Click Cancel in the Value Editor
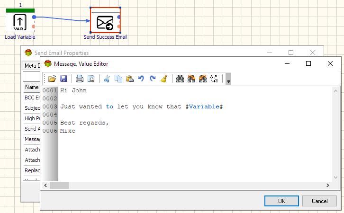 [x=319, y=201]
